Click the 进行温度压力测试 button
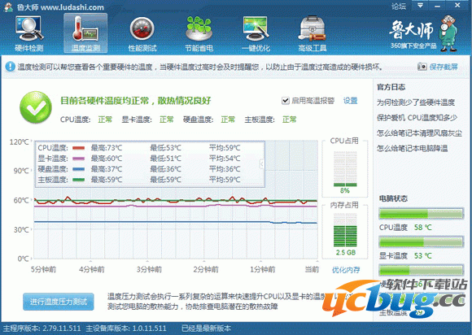Image resolution: width=472 pixels, height=335 pixels. [x=59, y=302]
